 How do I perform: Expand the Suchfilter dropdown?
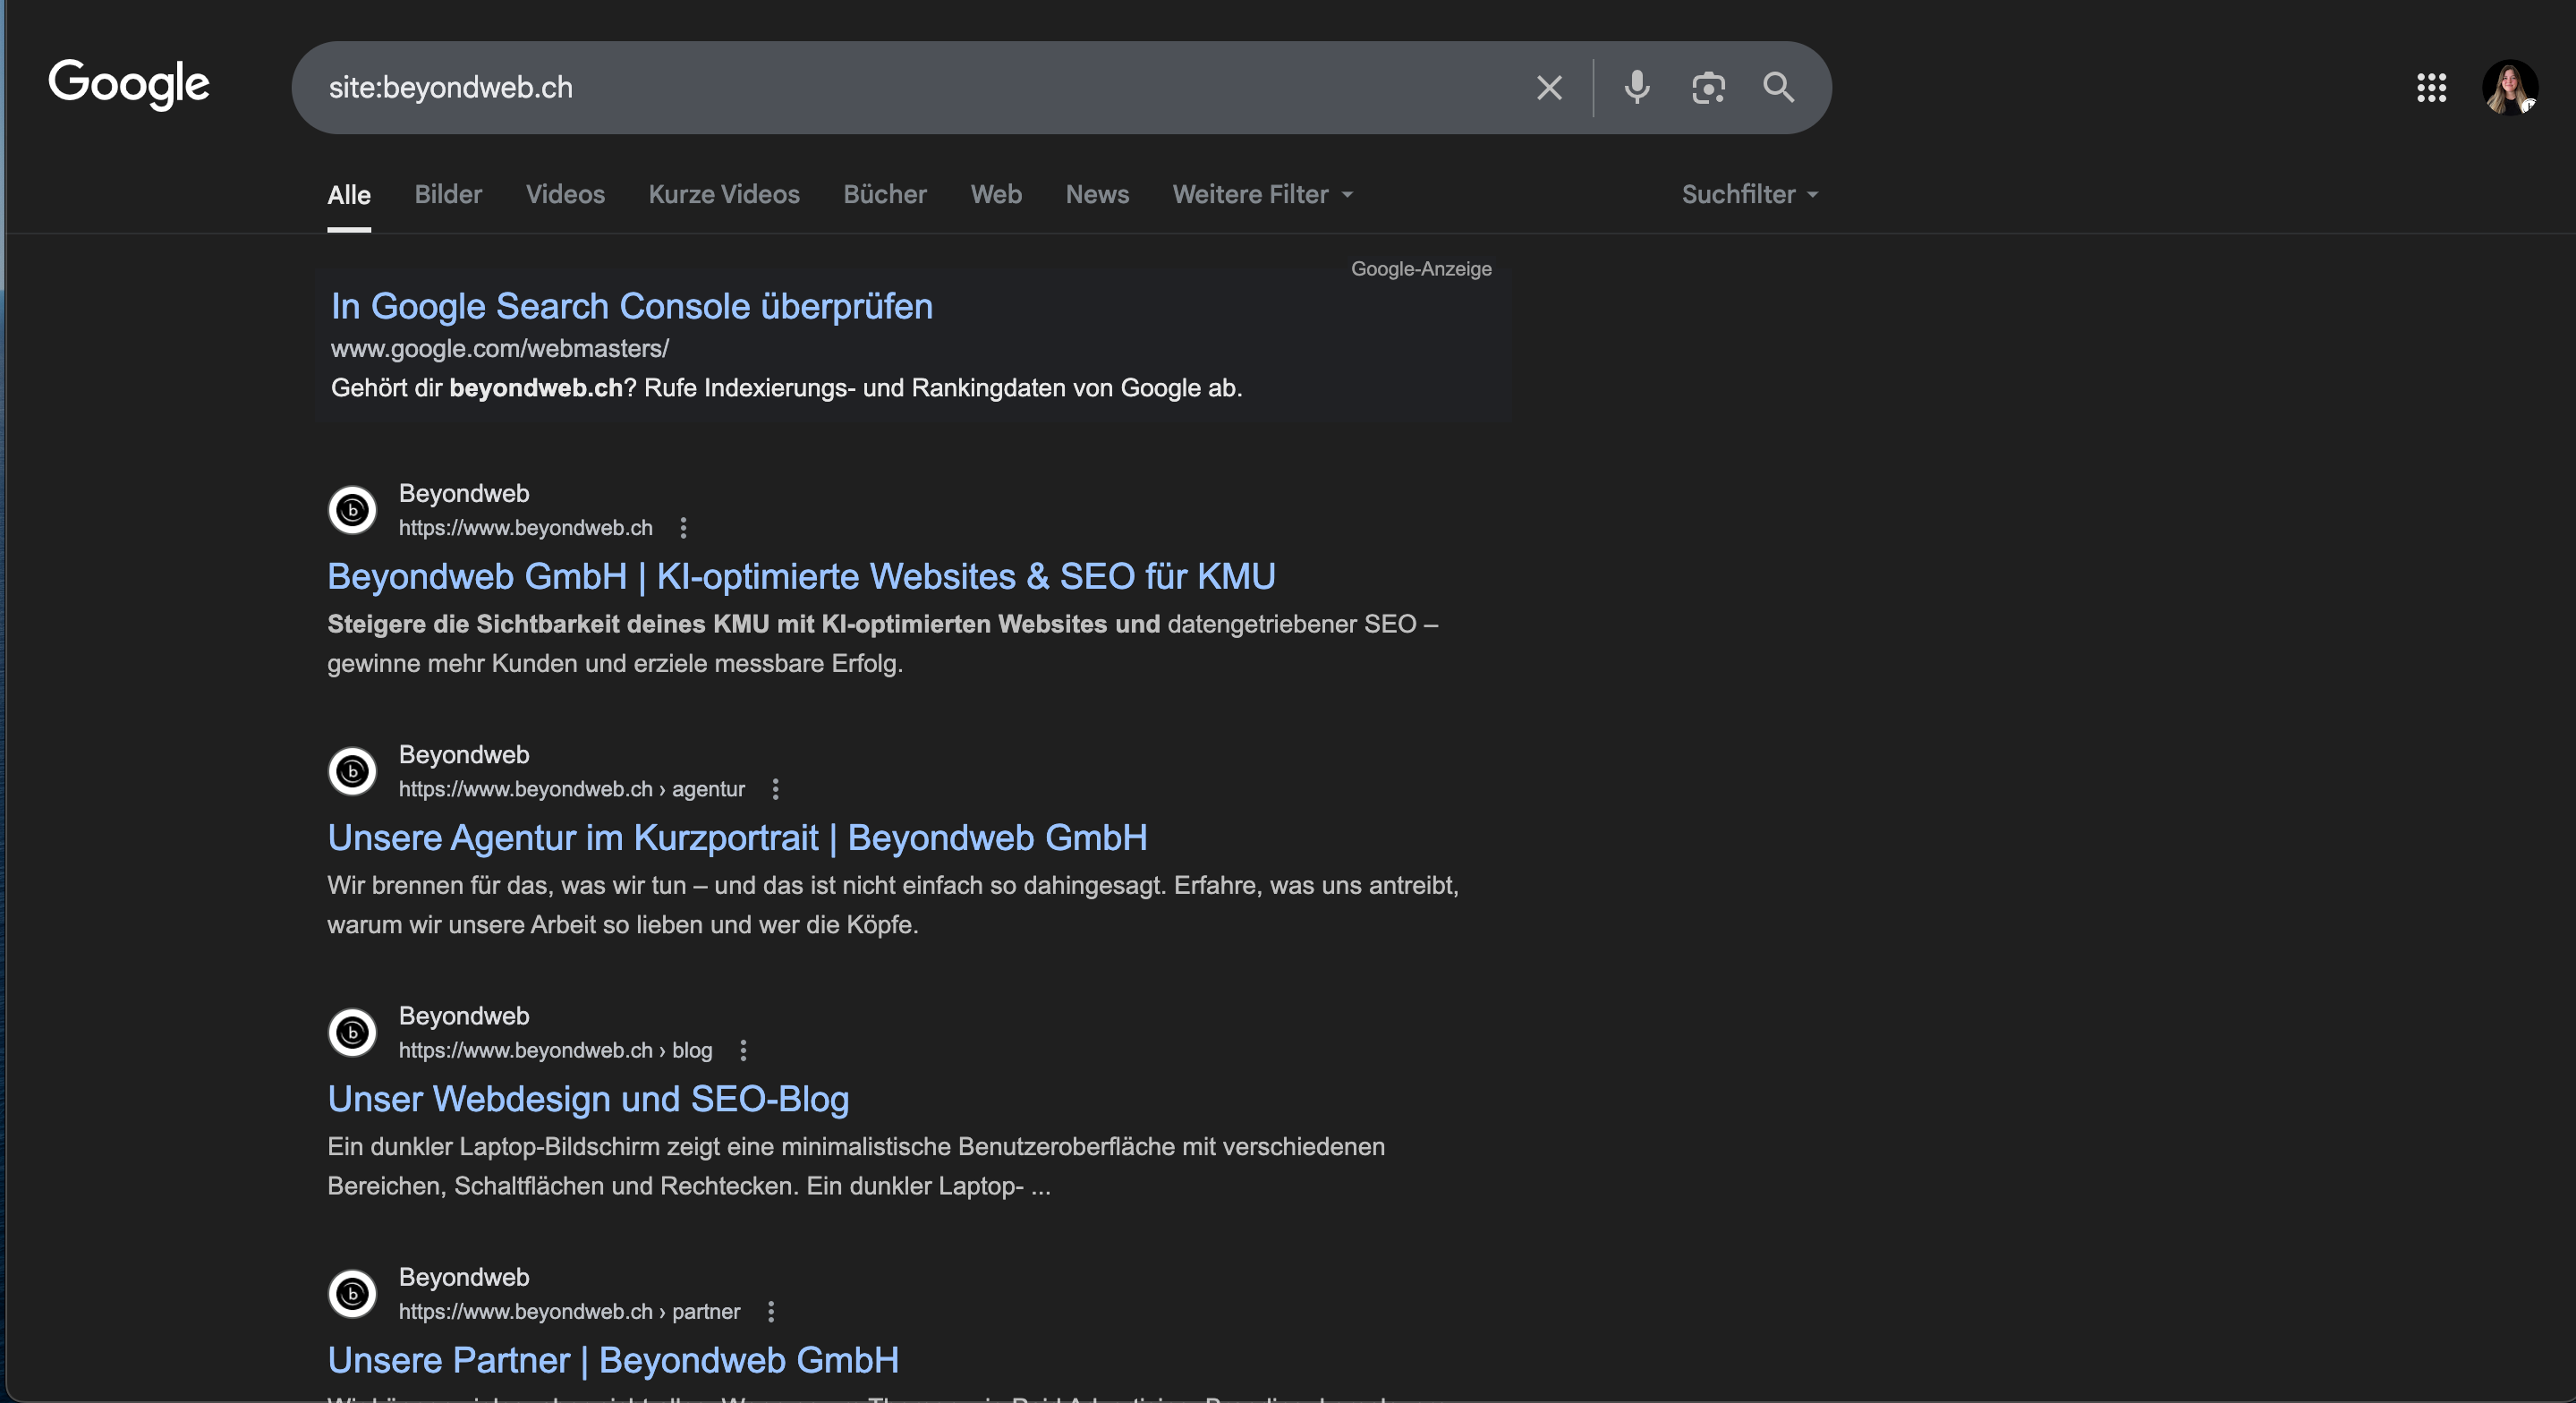click(1750, 194)
